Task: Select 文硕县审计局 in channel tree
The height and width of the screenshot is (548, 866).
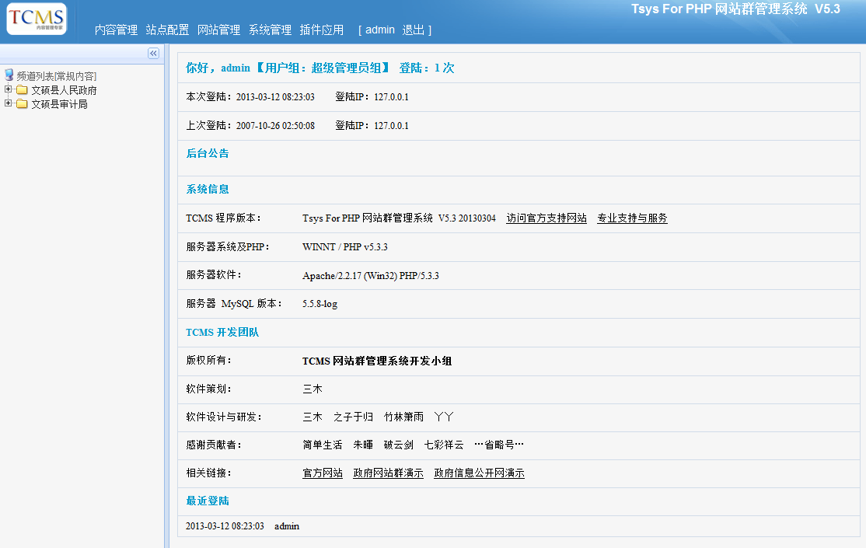Action: point(59,104)
